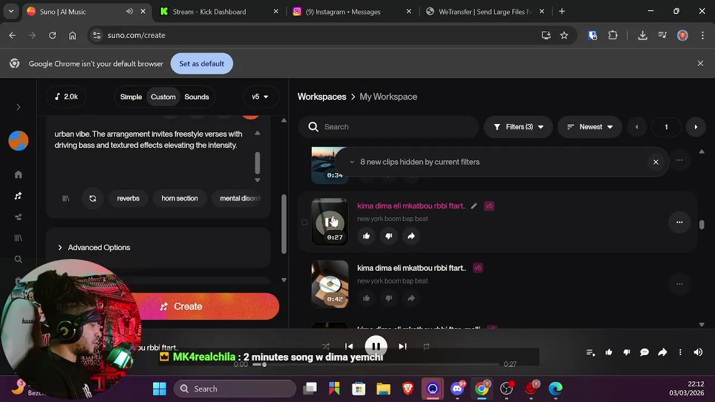This screenshot has width=715, height=402.
Task: Bookmark this page with the star icon
Action: (564, 35)
